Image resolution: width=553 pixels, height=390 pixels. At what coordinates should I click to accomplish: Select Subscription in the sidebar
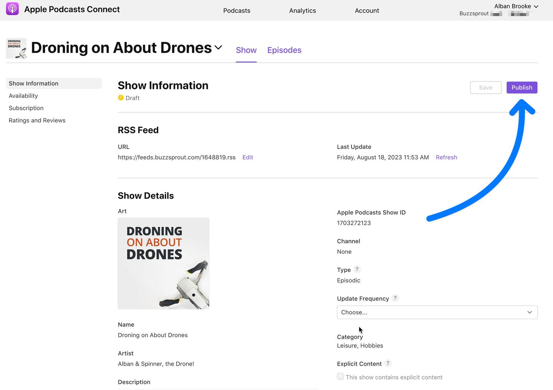click(26, 108)
